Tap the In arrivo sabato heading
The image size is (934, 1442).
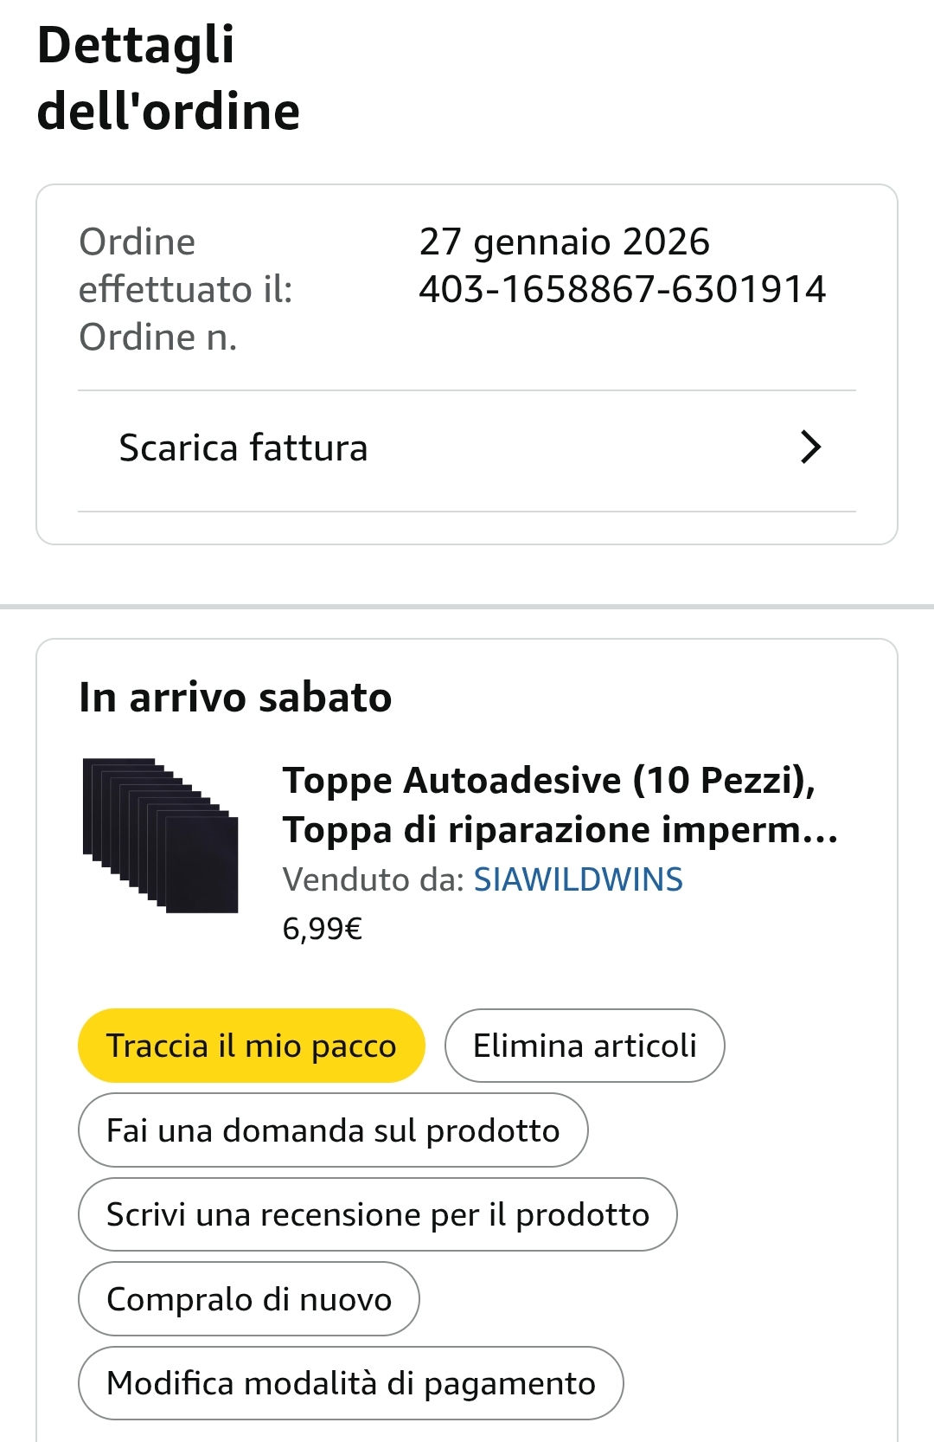(x=235, y=698)
